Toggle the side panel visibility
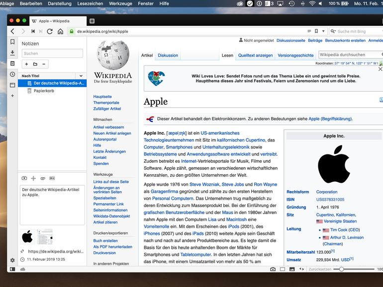383x287 pixels. [x=12, y=269]
